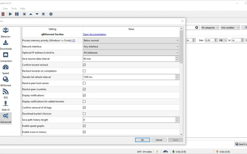Click the settings list vertical scrollbar thumb
This screenshot has height=154, width=247.
click(181, 47)
